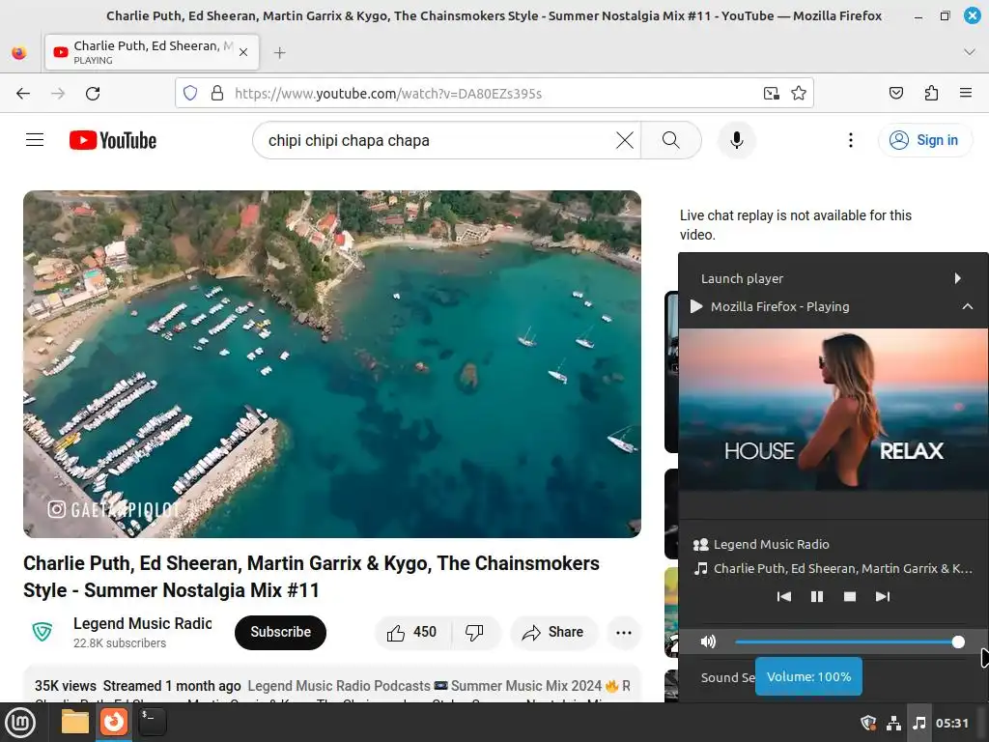List all tabs with the chevron
The width and height of the screenshot is (989, 742).
[970, 52]
